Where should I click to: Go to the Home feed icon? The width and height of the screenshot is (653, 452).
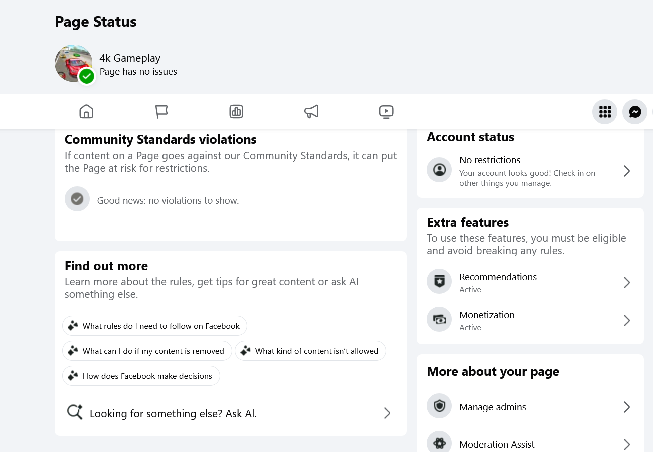(86, 111)
